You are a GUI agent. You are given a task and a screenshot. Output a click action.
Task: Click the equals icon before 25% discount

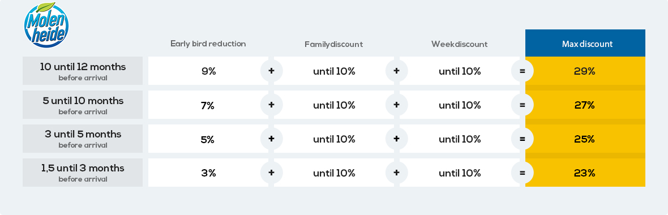tap(523, 139)
